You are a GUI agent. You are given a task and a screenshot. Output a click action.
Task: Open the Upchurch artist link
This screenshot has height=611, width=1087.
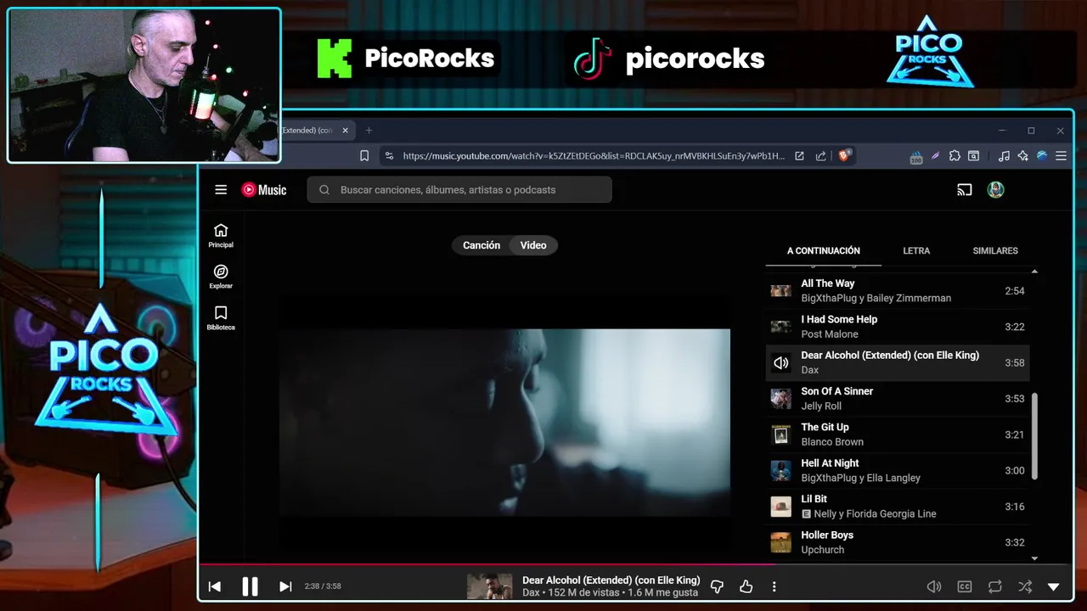pos(822,550)
